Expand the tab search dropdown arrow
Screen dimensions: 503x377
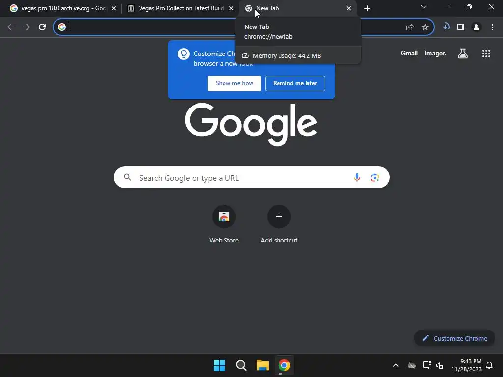tap(424, 7)
